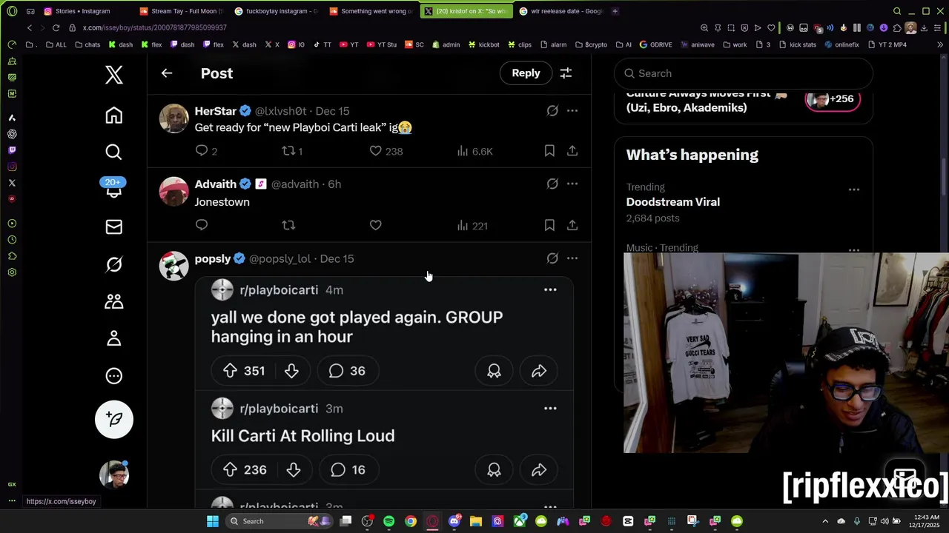Open Grok explain on popsly post
949x533 pixels.
point(552,259)
